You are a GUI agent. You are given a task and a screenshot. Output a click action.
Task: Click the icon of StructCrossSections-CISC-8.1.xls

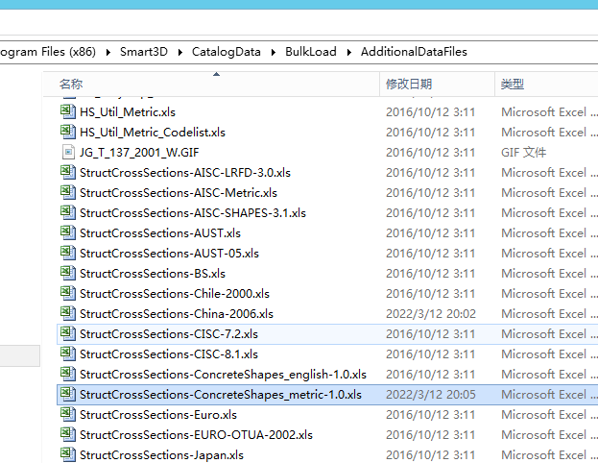tap(68, 353)
